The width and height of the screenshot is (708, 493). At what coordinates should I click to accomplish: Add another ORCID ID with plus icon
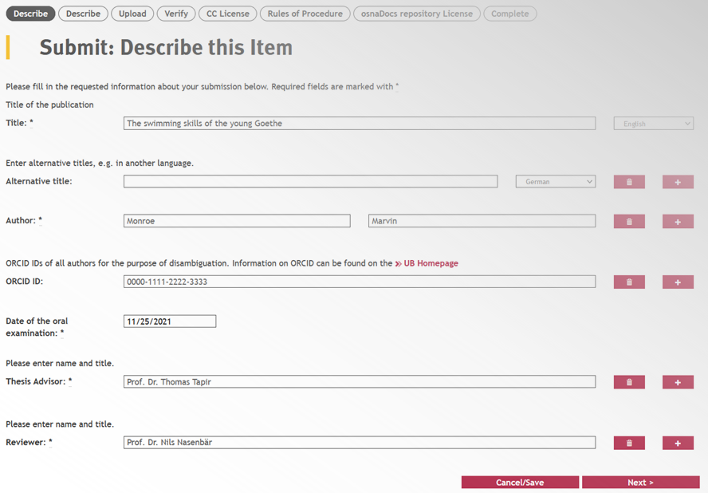678,282
